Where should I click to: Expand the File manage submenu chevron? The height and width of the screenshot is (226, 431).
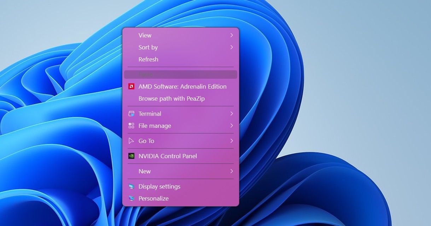232,126
